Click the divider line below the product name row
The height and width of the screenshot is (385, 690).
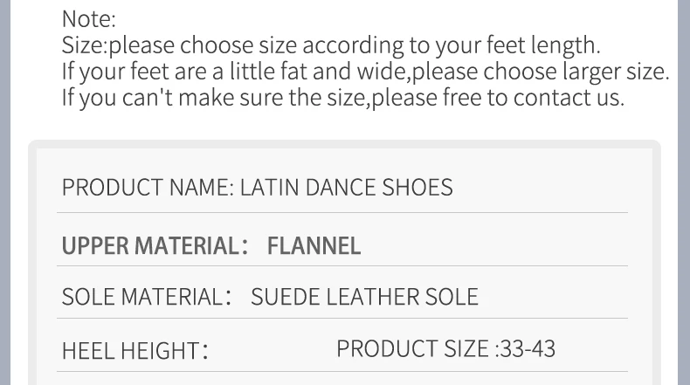coord(342,212)
